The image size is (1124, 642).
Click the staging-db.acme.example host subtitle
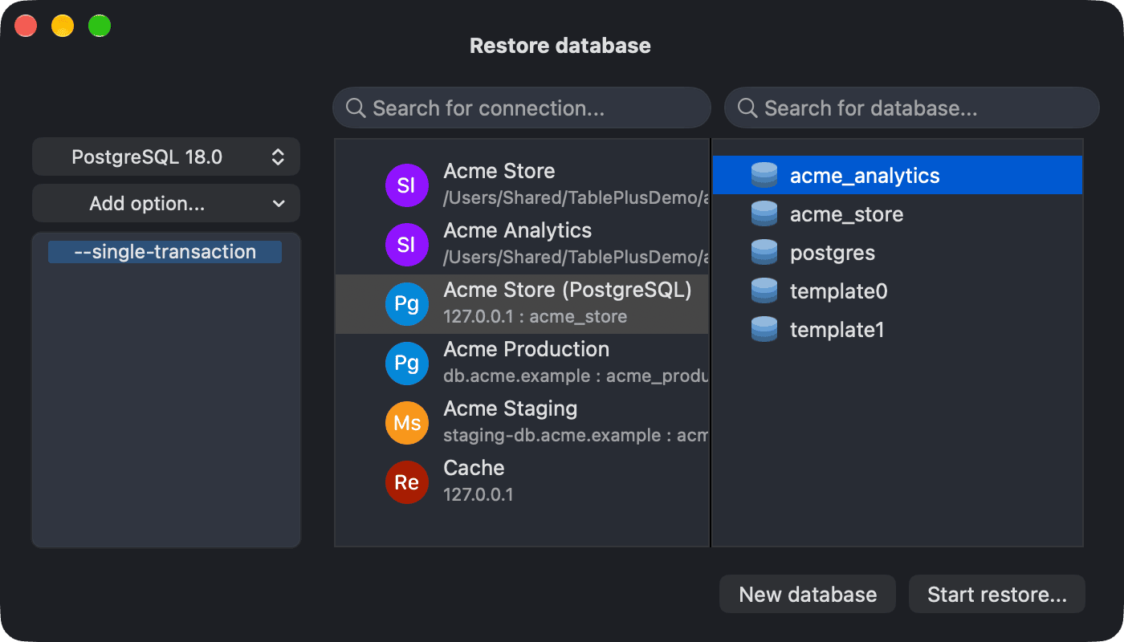576,436
